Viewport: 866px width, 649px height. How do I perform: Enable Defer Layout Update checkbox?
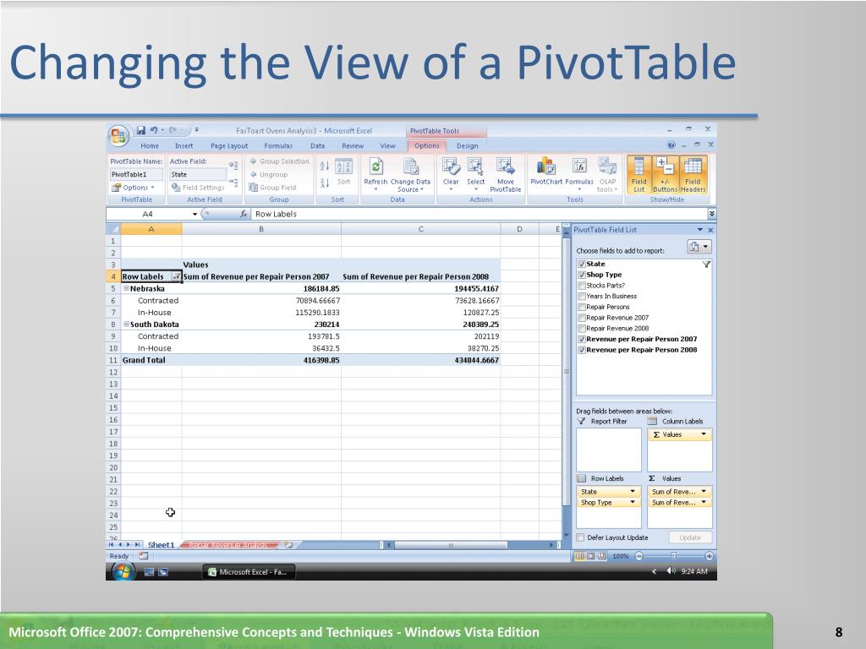(x=580, y=537)
